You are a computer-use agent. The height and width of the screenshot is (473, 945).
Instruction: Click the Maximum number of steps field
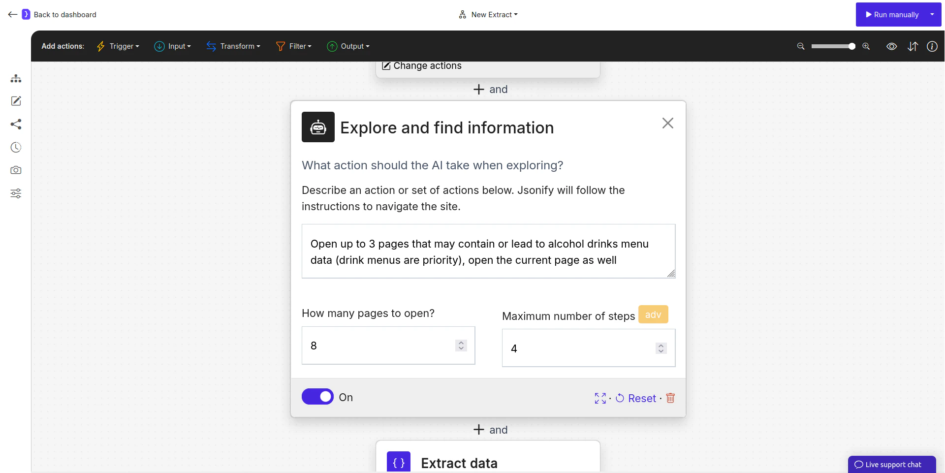[589, 348]
